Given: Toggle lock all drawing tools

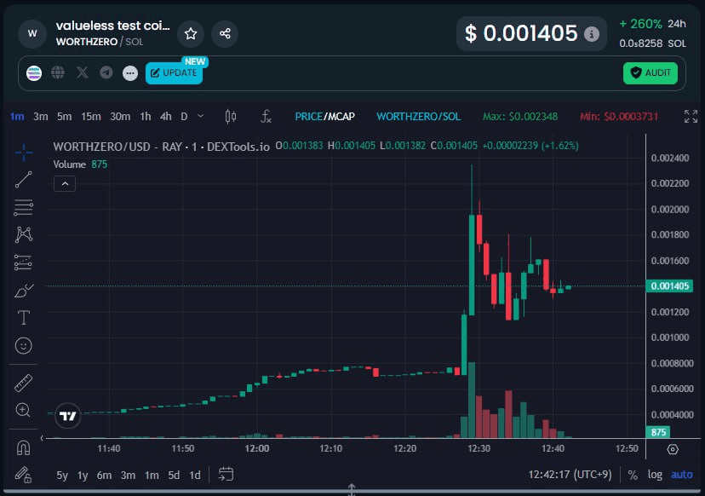Looking at the screenshot, I should [x=23, y=475].
